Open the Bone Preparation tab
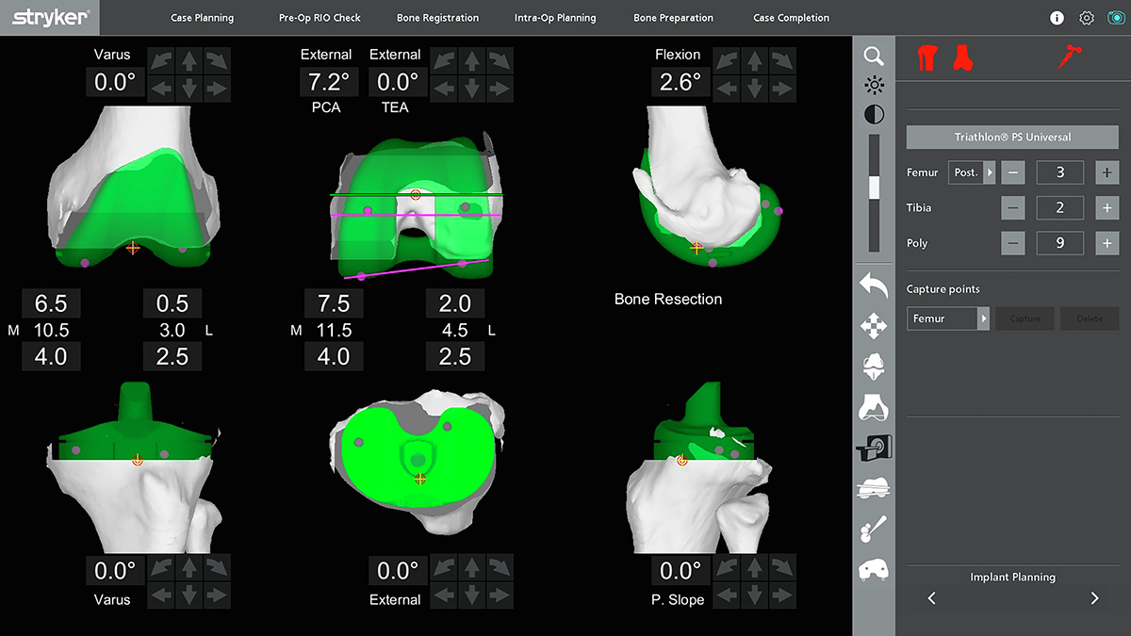 click(673, 18)
